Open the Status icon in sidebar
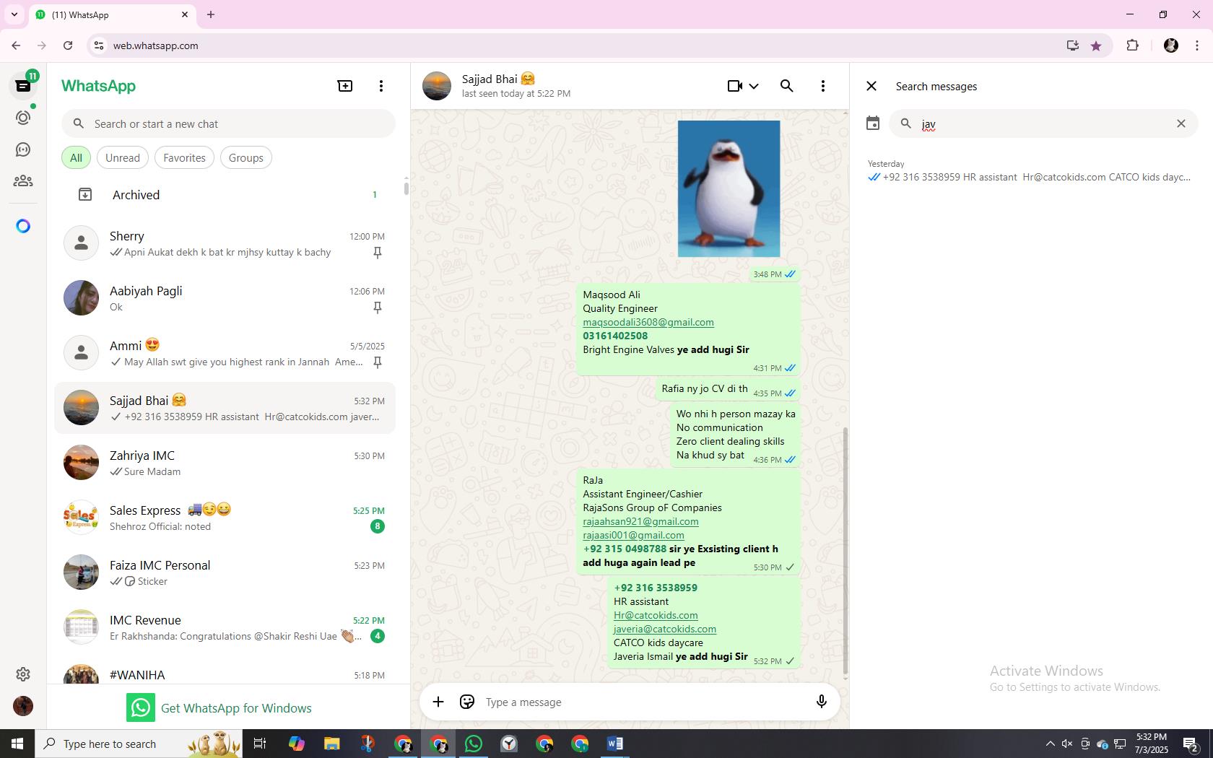The height and width of the screenshot is (758, 1213). click(23, 118)
